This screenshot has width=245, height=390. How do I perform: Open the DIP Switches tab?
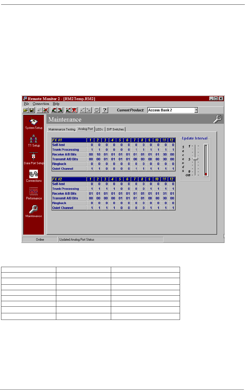pos(116,129)
